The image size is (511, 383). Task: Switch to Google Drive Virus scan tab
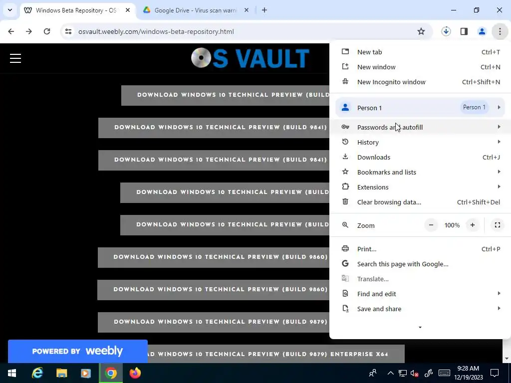(196, 10)
